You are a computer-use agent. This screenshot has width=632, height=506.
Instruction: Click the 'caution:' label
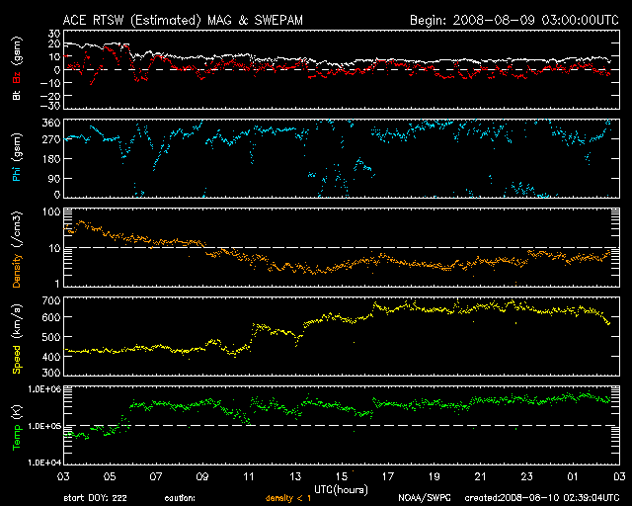tap(180, 498)
